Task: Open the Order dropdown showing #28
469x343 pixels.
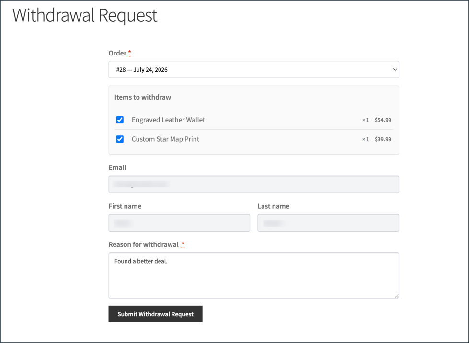Action: [x=253, y=70]
